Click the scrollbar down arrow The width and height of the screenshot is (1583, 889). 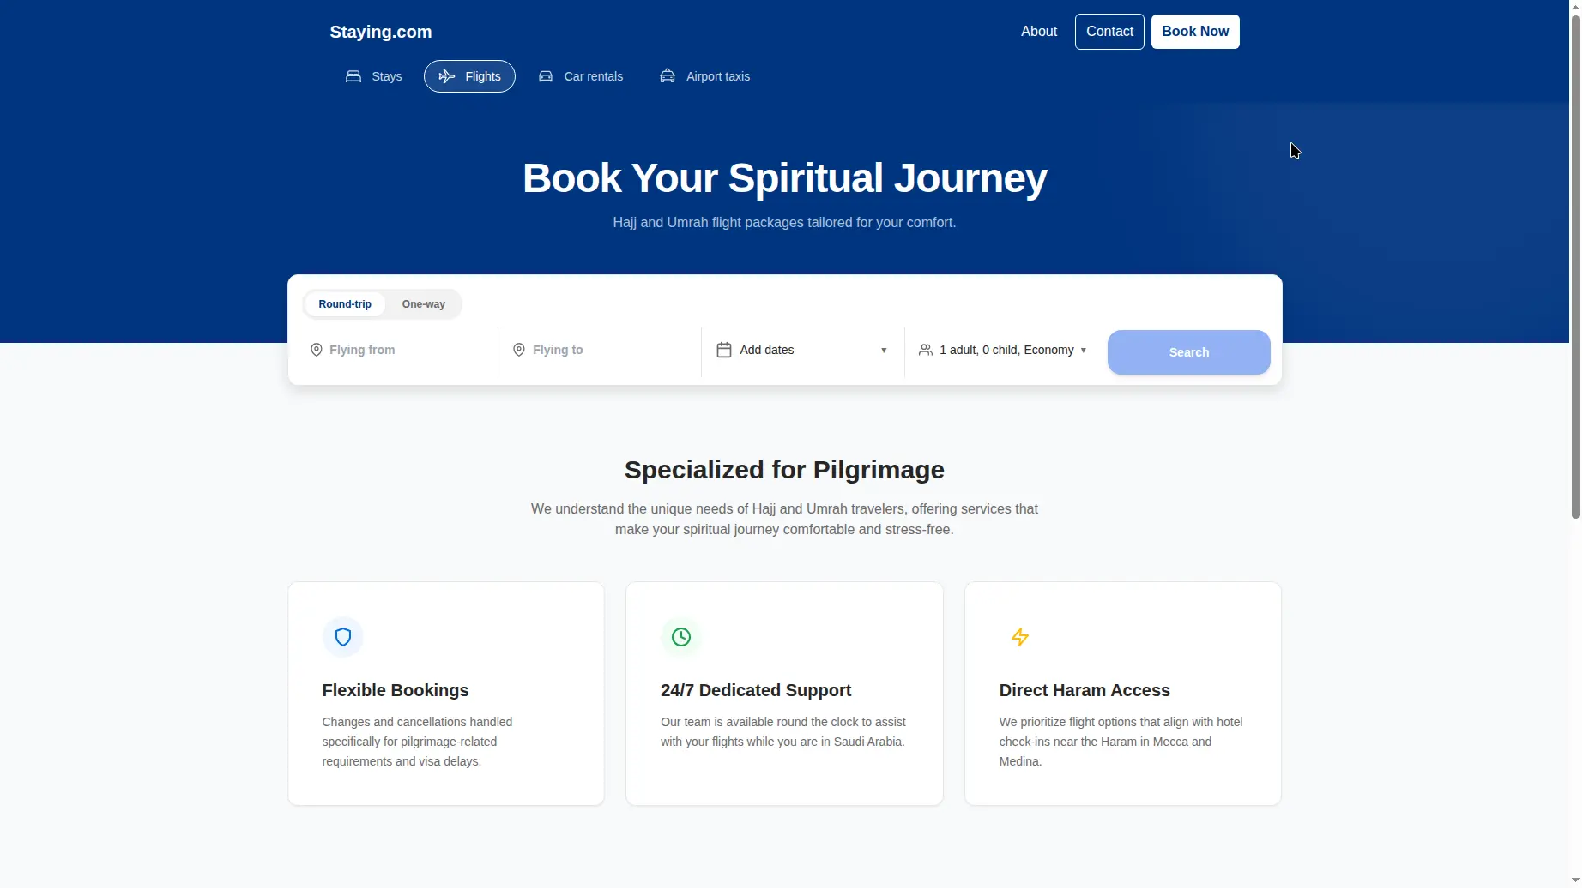[x=1575, y=880]
